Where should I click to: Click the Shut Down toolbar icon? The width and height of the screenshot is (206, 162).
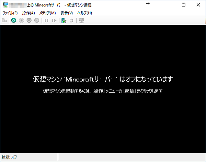coord(29,21)
